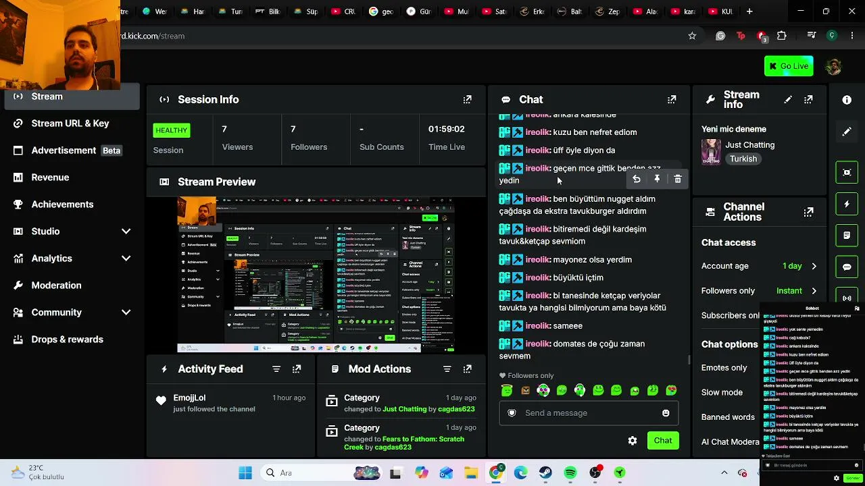Viewport: 865px width, 486px height.
Task: Click the Stream Preview video thumbnail
Action: (316, 275)
